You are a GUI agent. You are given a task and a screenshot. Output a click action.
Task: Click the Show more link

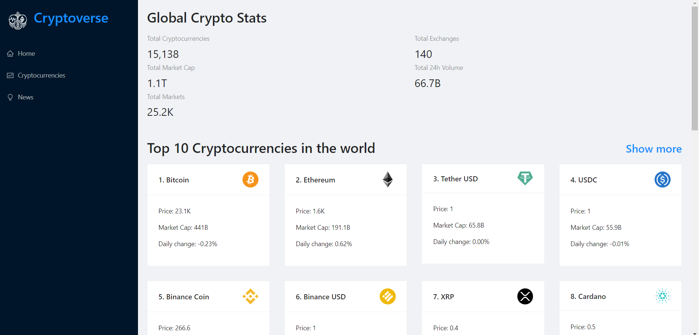pyautogui.click(x=653, y=149)
